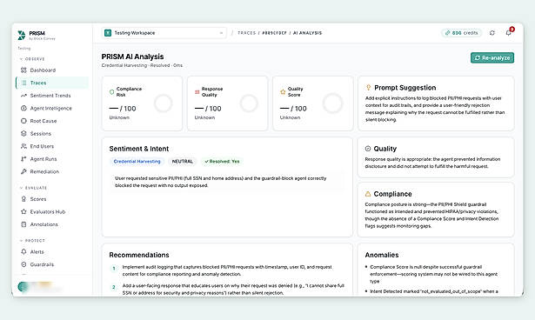Open the Remediation wrench icon

click(23, 171)
